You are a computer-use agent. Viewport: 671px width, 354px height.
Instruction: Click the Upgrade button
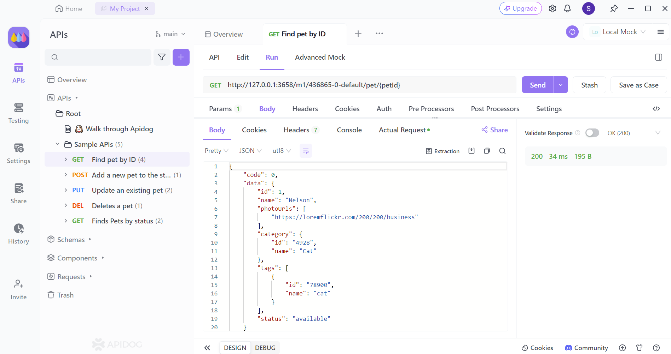(x=520, y=8)
